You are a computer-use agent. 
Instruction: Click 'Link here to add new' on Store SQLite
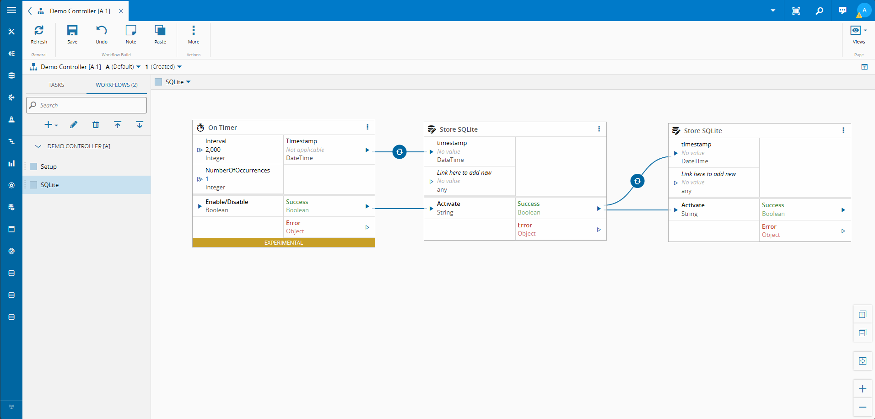click(464, 172)
